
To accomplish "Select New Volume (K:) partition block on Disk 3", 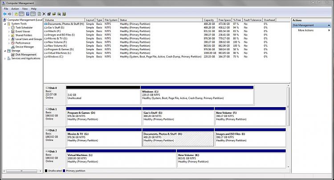I will [x=231, y=159].
